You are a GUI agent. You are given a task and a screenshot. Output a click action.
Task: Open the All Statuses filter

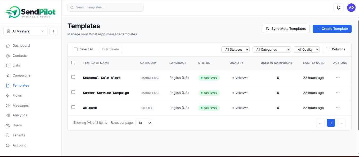235,49
